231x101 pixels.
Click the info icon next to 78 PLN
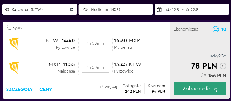tap(223, 66)
